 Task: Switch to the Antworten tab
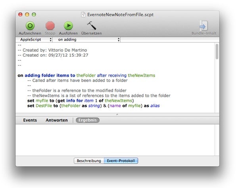pos(57,120)
